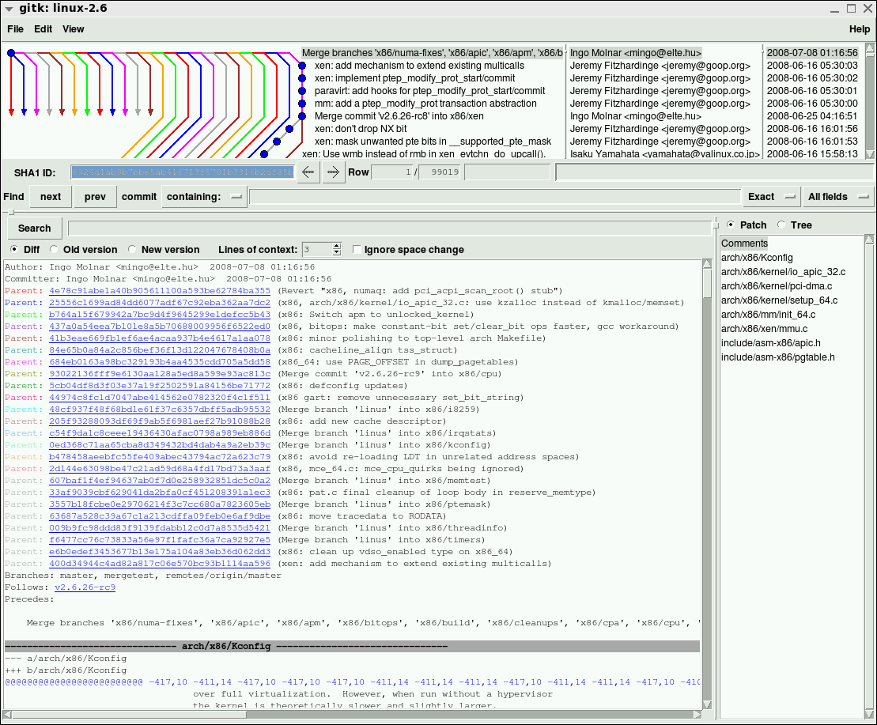
Task: Select the New version radio button
Action: [x=133, y=250]
